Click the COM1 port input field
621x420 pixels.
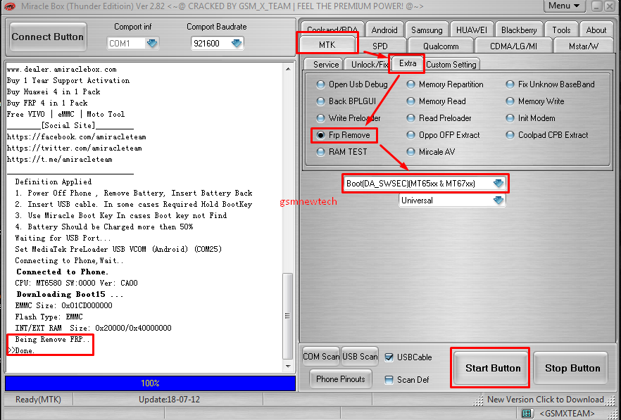[x=125, y=43]
